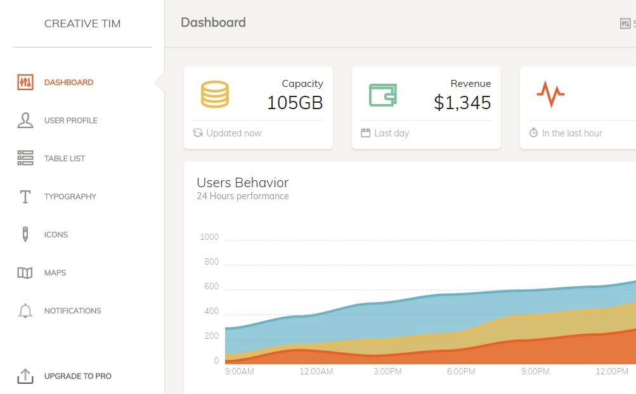Click the calendar icon beside Last day
The height and width of the screenshot is (394, 636).
[x=365, y=133]
